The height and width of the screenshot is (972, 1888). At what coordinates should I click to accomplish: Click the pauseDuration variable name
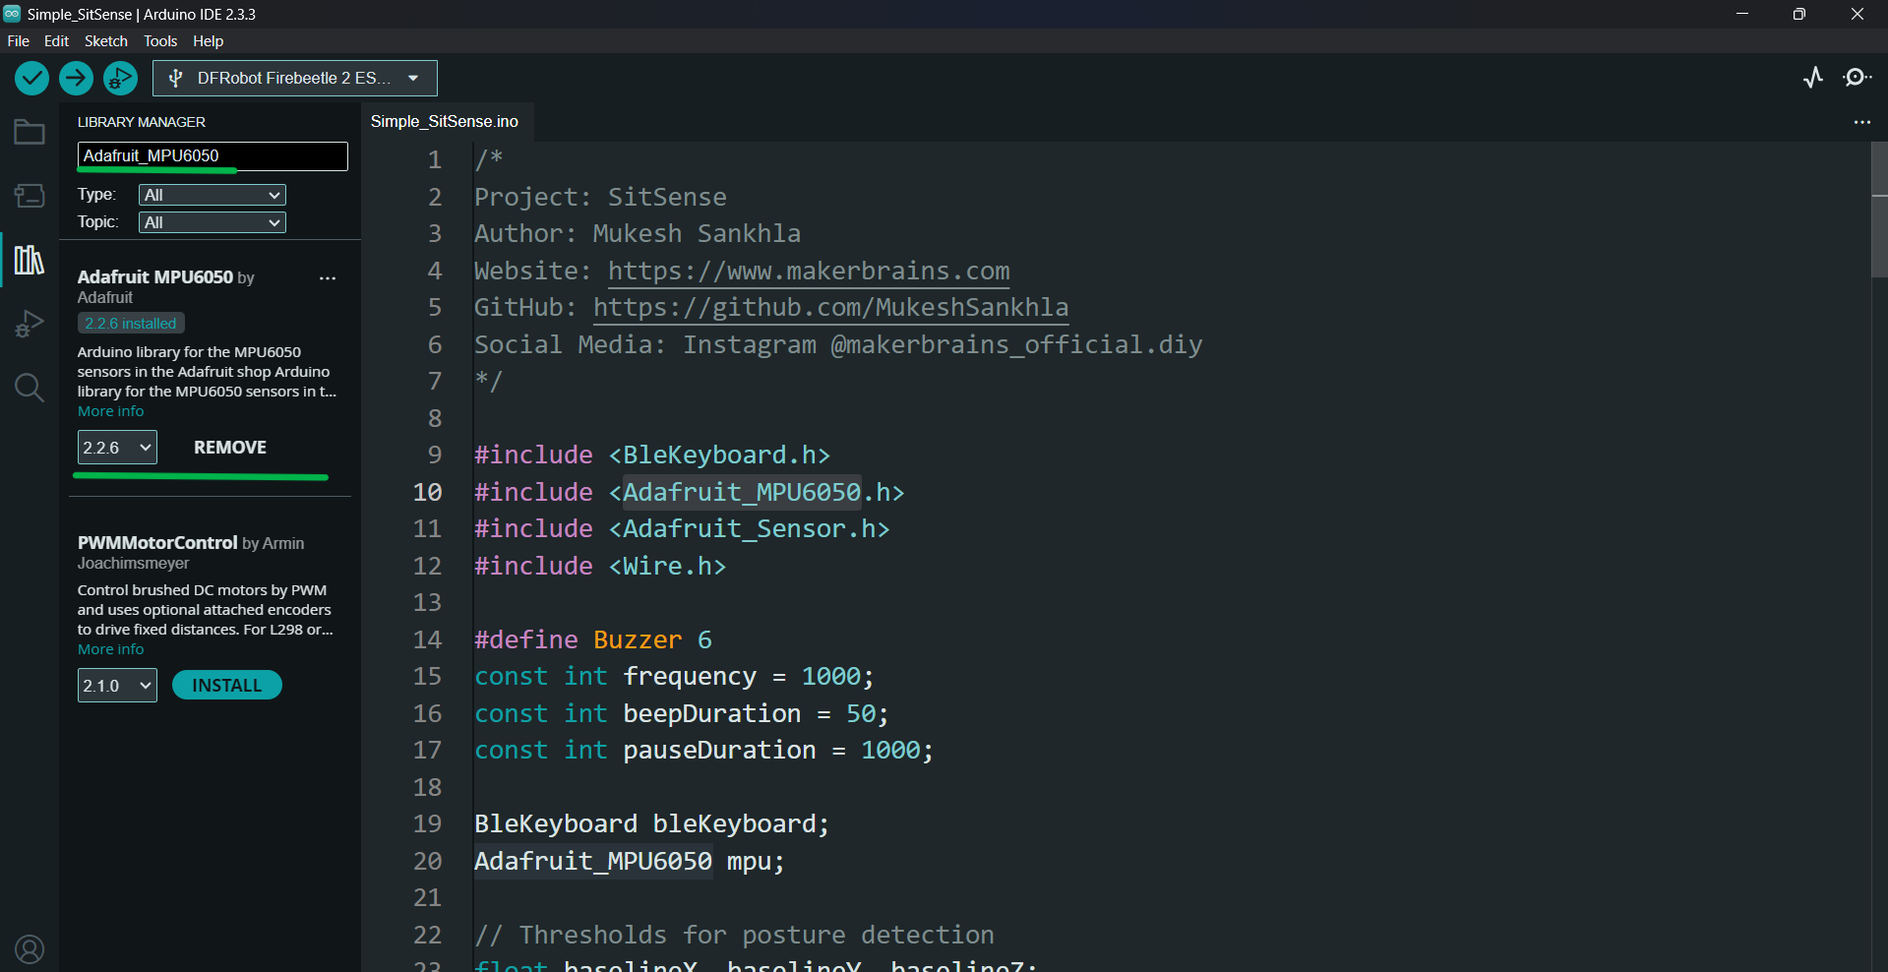tap(719, 750)
